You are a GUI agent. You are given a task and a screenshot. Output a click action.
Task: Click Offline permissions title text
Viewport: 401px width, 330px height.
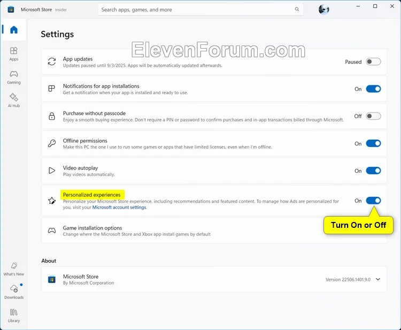85,141
